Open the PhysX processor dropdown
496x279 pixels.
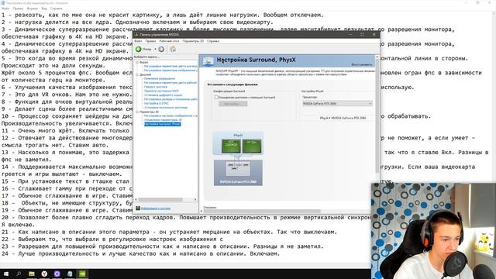(x=337, y=103)
